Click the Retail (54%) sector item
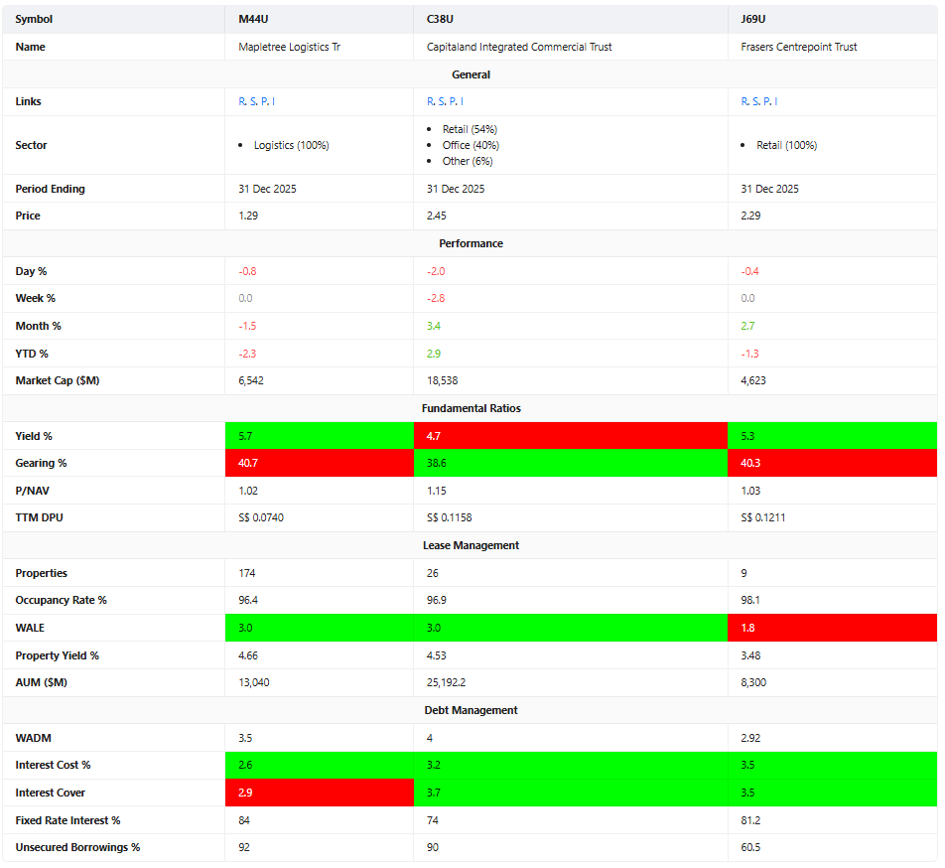Image resolution: width=945 pixels, height=868 pixels. pyautogui.click(x=470, y=129)
